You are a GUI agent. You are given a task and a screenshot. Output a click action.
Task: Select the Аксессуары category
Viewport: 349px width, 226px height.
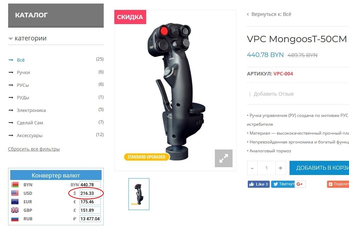[x=30, y=135]
